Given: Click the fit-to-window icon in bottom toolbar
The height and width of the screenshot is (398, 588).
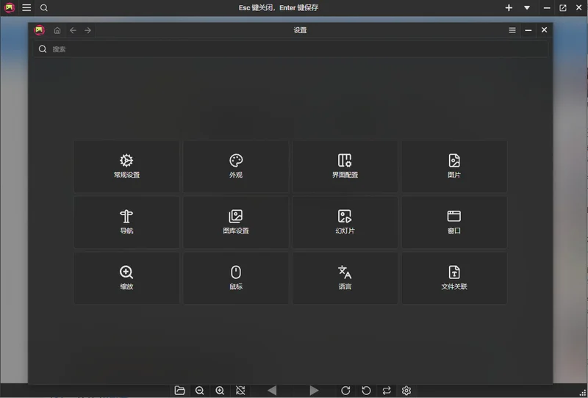Looking at the screenshot, I should pos(240,391).
